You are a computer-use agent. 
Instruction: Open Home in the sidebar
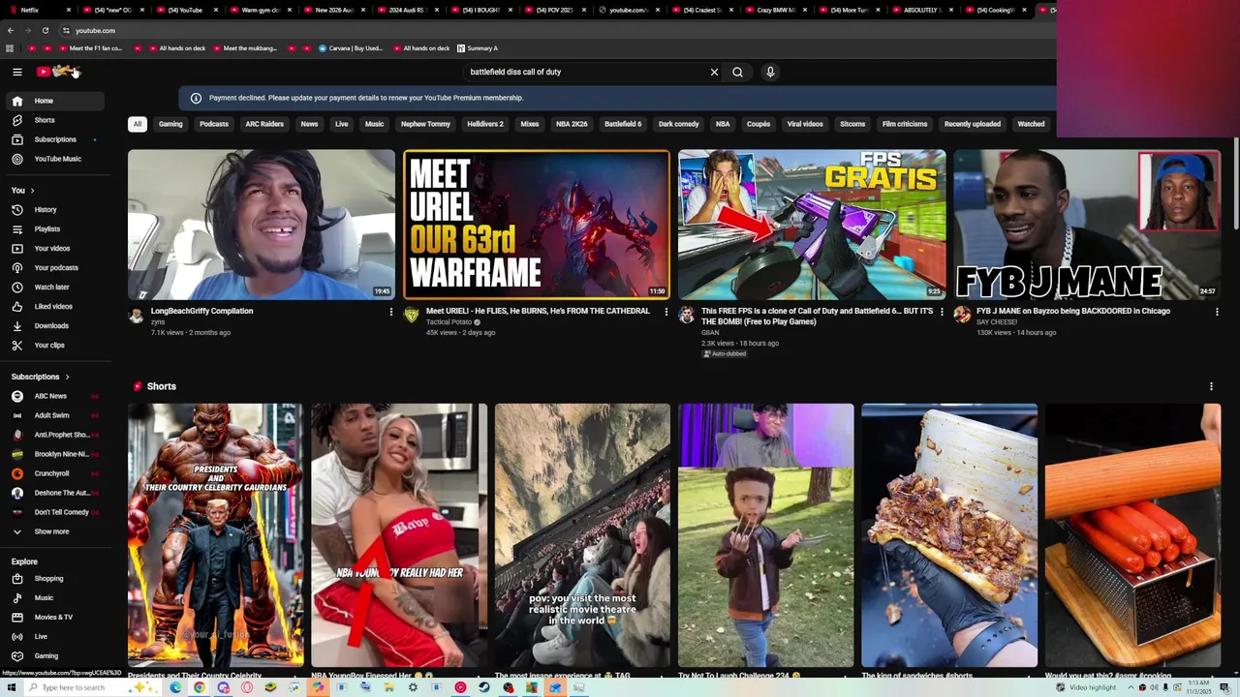pyautogui.click(x=55, y=101)
